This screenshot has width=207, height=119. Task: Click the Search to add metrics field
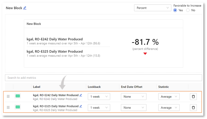103,78
